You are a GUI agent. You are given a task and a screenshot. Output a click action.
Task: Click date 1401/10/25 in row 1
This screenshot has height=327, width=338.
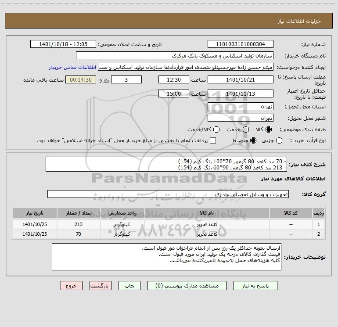point(35,224)
